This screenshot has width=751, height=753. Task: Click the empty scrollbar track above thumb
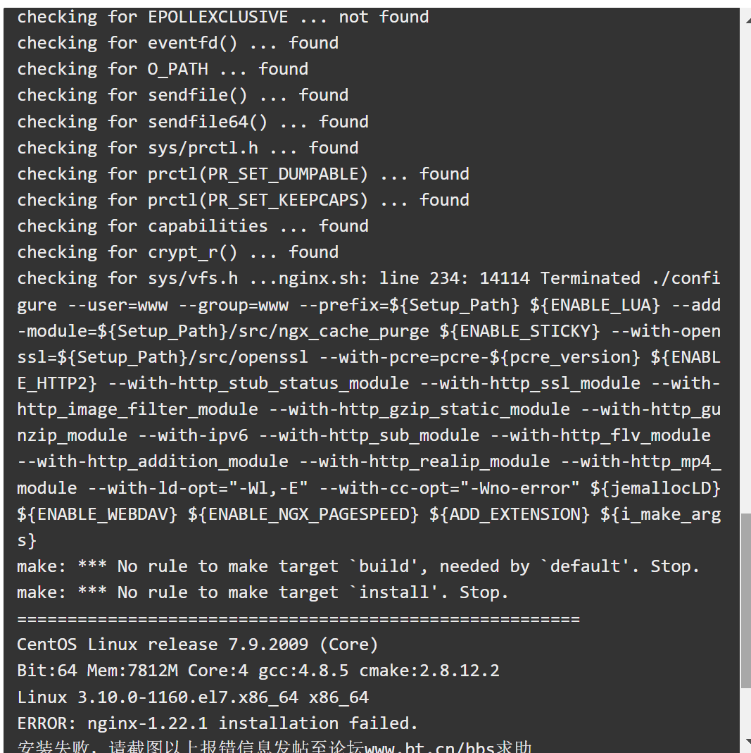coord(746,269)
